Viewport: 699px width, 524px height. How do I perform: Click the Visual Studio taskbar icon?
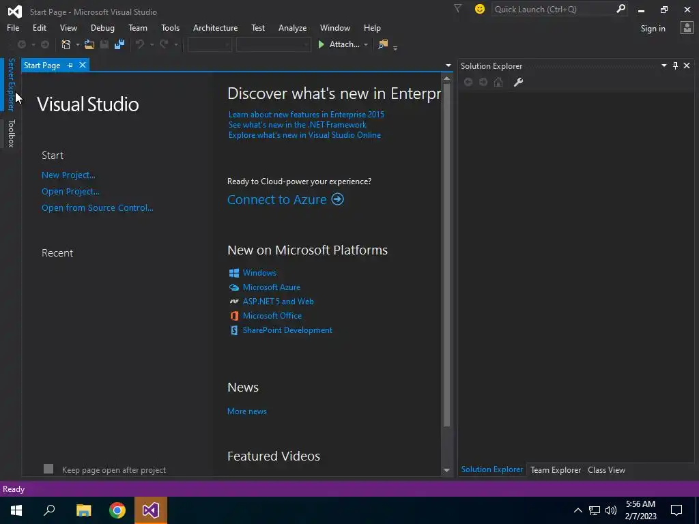[x=151, y=510]
